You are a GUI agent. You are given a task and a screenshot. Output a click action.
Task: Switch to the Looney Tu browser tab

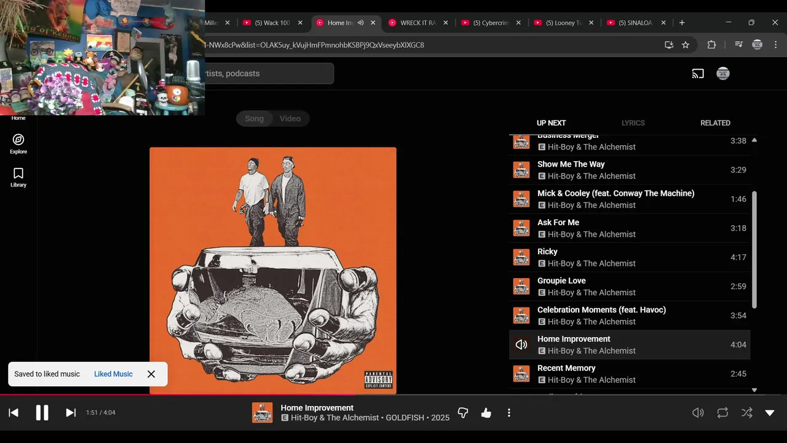point(563,23)
